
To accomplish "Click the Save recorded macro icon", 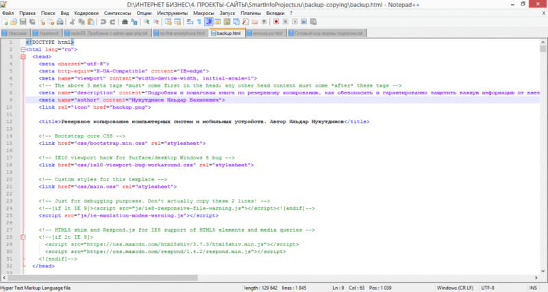I will 313,22.
